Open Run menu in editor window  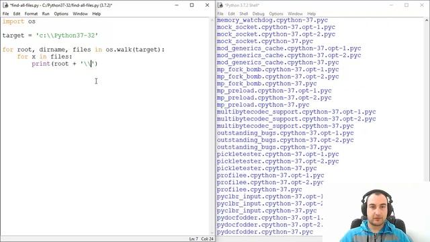pyautogui.click(x=46, y=13)
